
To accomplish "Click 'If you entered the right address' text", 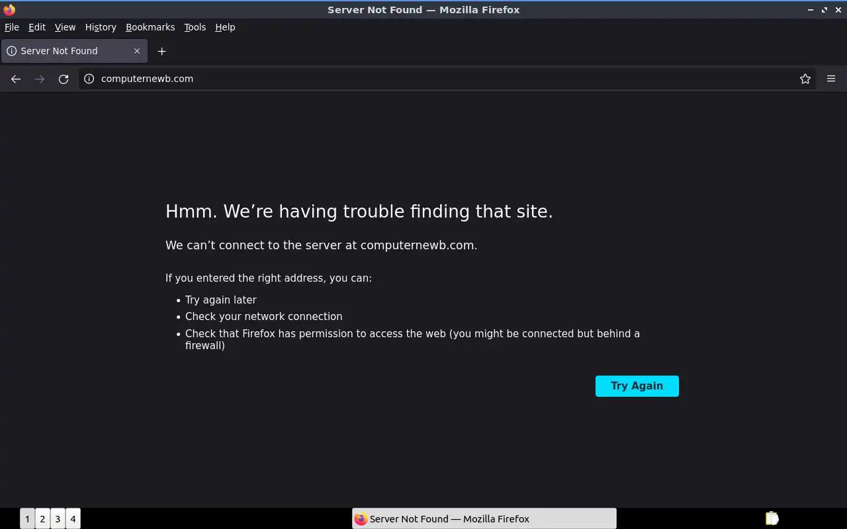I will coord(269,278).
